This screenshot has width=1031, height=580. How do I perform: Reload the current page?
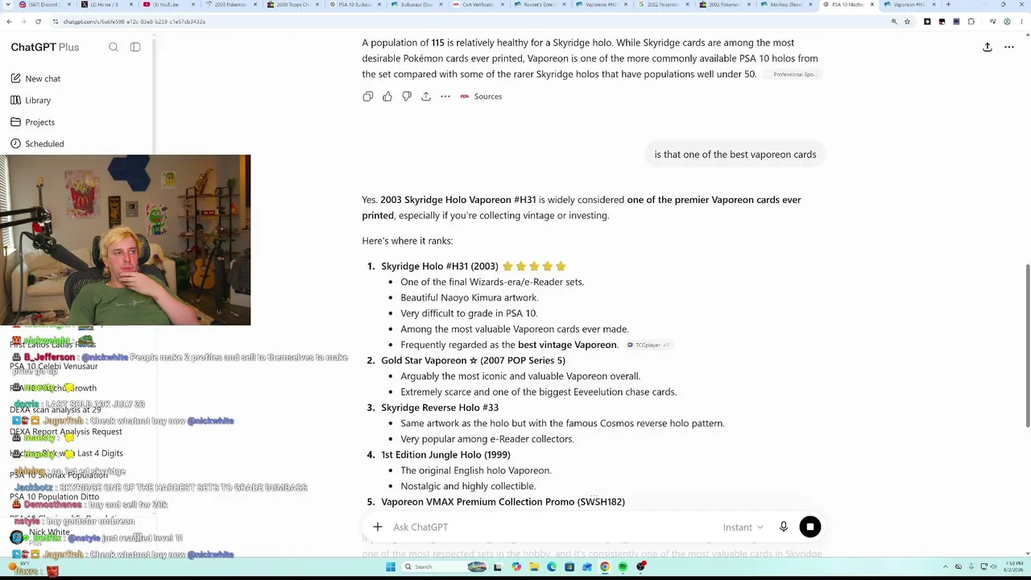(38, 22)
